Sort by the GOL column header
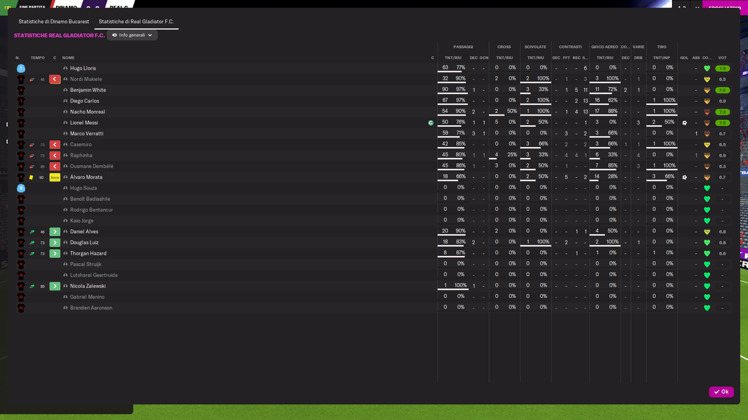 pos(684,58)
